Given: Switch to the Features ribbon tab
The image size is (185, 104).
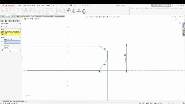Looking at the screenshot, I should click(3, 16).
